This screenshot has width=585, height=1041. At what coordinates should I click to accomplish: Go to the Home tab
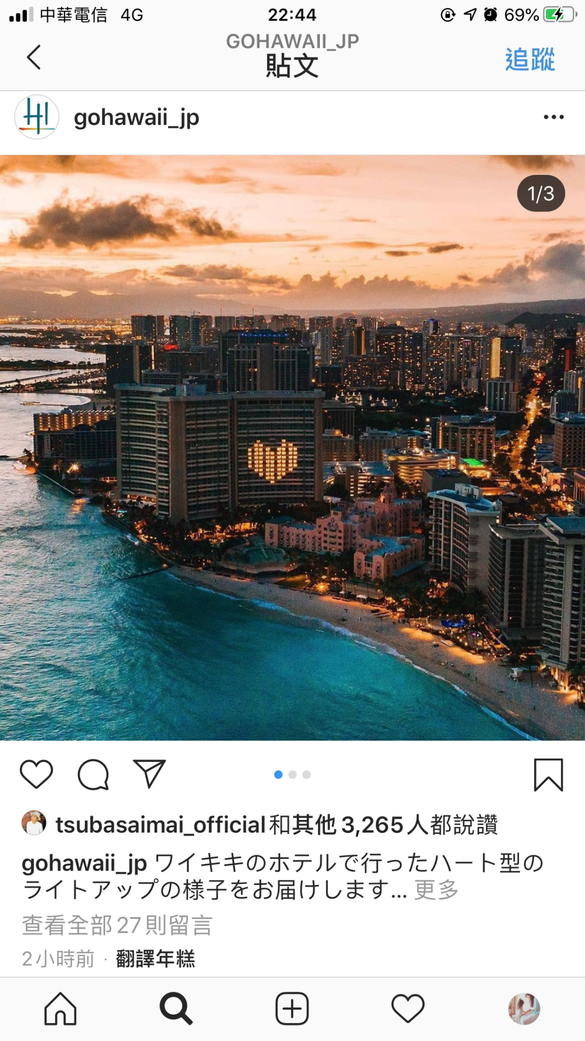tap(60, 1008)
